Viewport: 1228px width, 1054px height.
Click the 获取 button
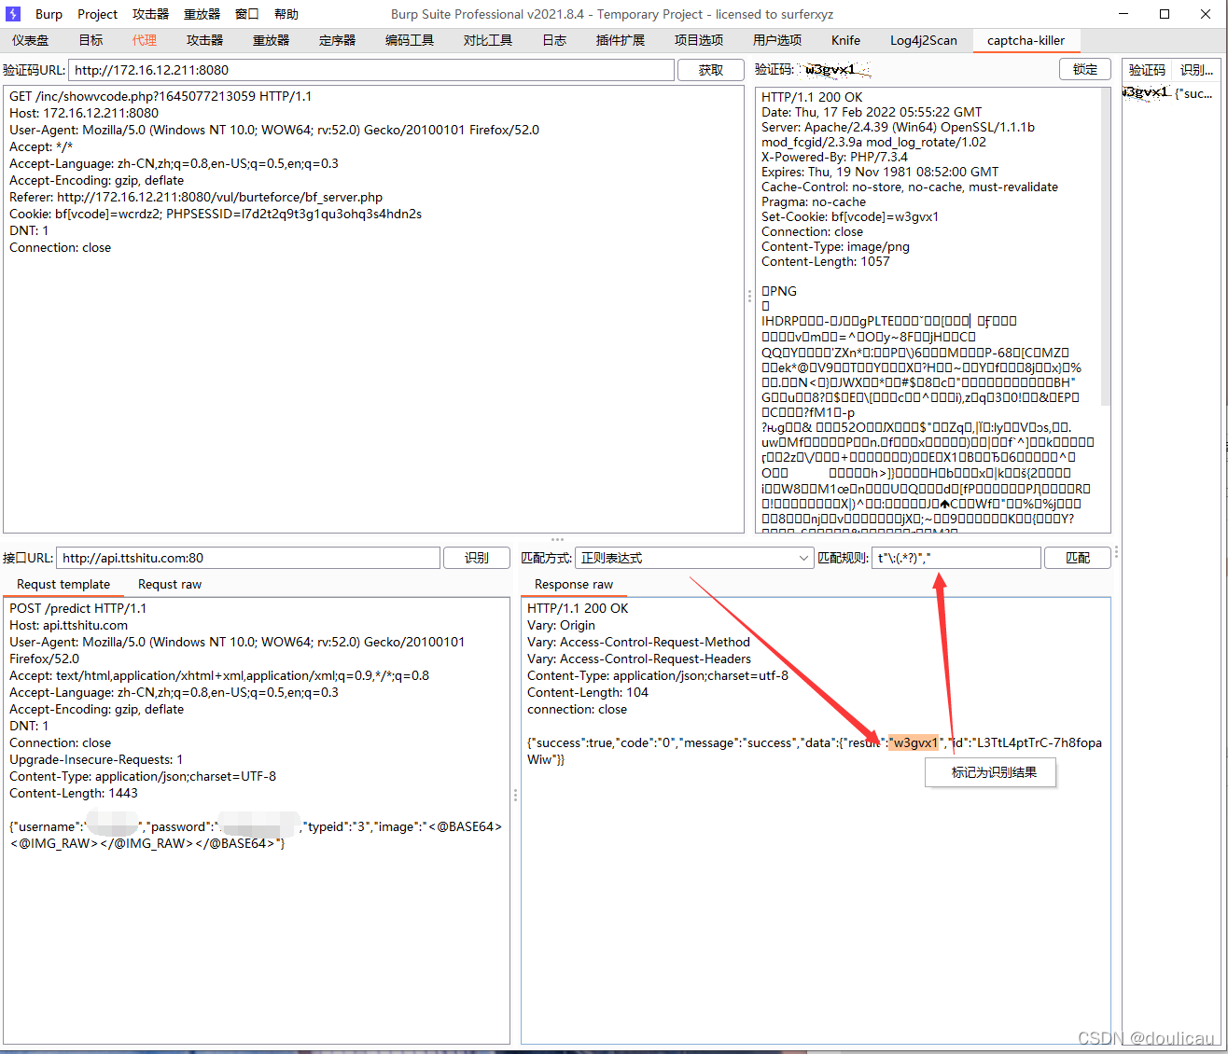click(x=711, y=70)
